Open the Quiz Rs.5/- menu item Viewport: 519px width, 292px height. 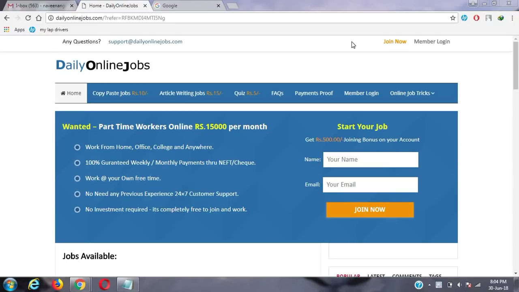[x=247, y=93]
